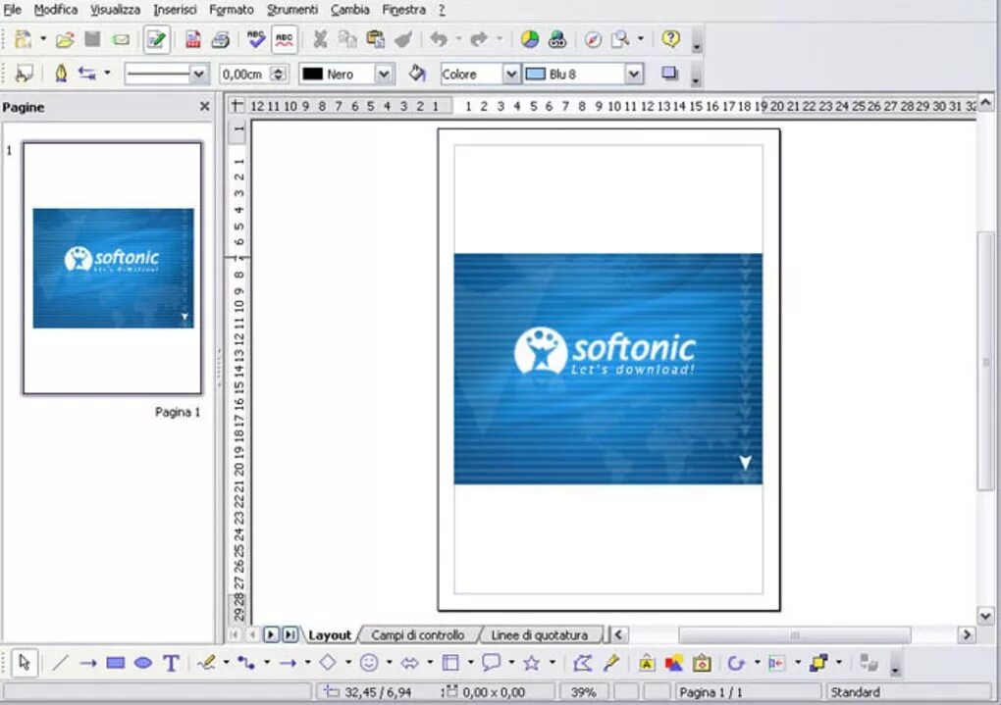Viewport: 1001px width, 705px height.
Task: Click the Redo arrow icon
Action: pos(478,39)
